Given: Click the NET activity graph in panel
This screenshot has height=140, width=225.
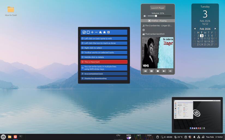Looking at the screenshot, I should point(139,137).
